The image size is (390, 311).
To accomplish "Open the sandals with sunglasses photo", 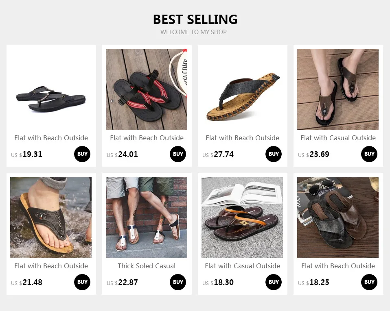I will click(338, 217).
